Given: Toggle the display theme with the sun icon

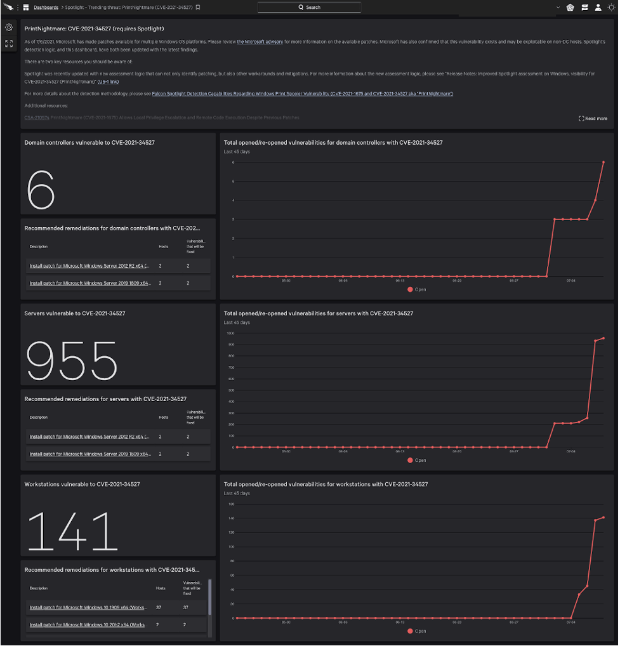Looking at the screenshot, I should pos(611,8).
